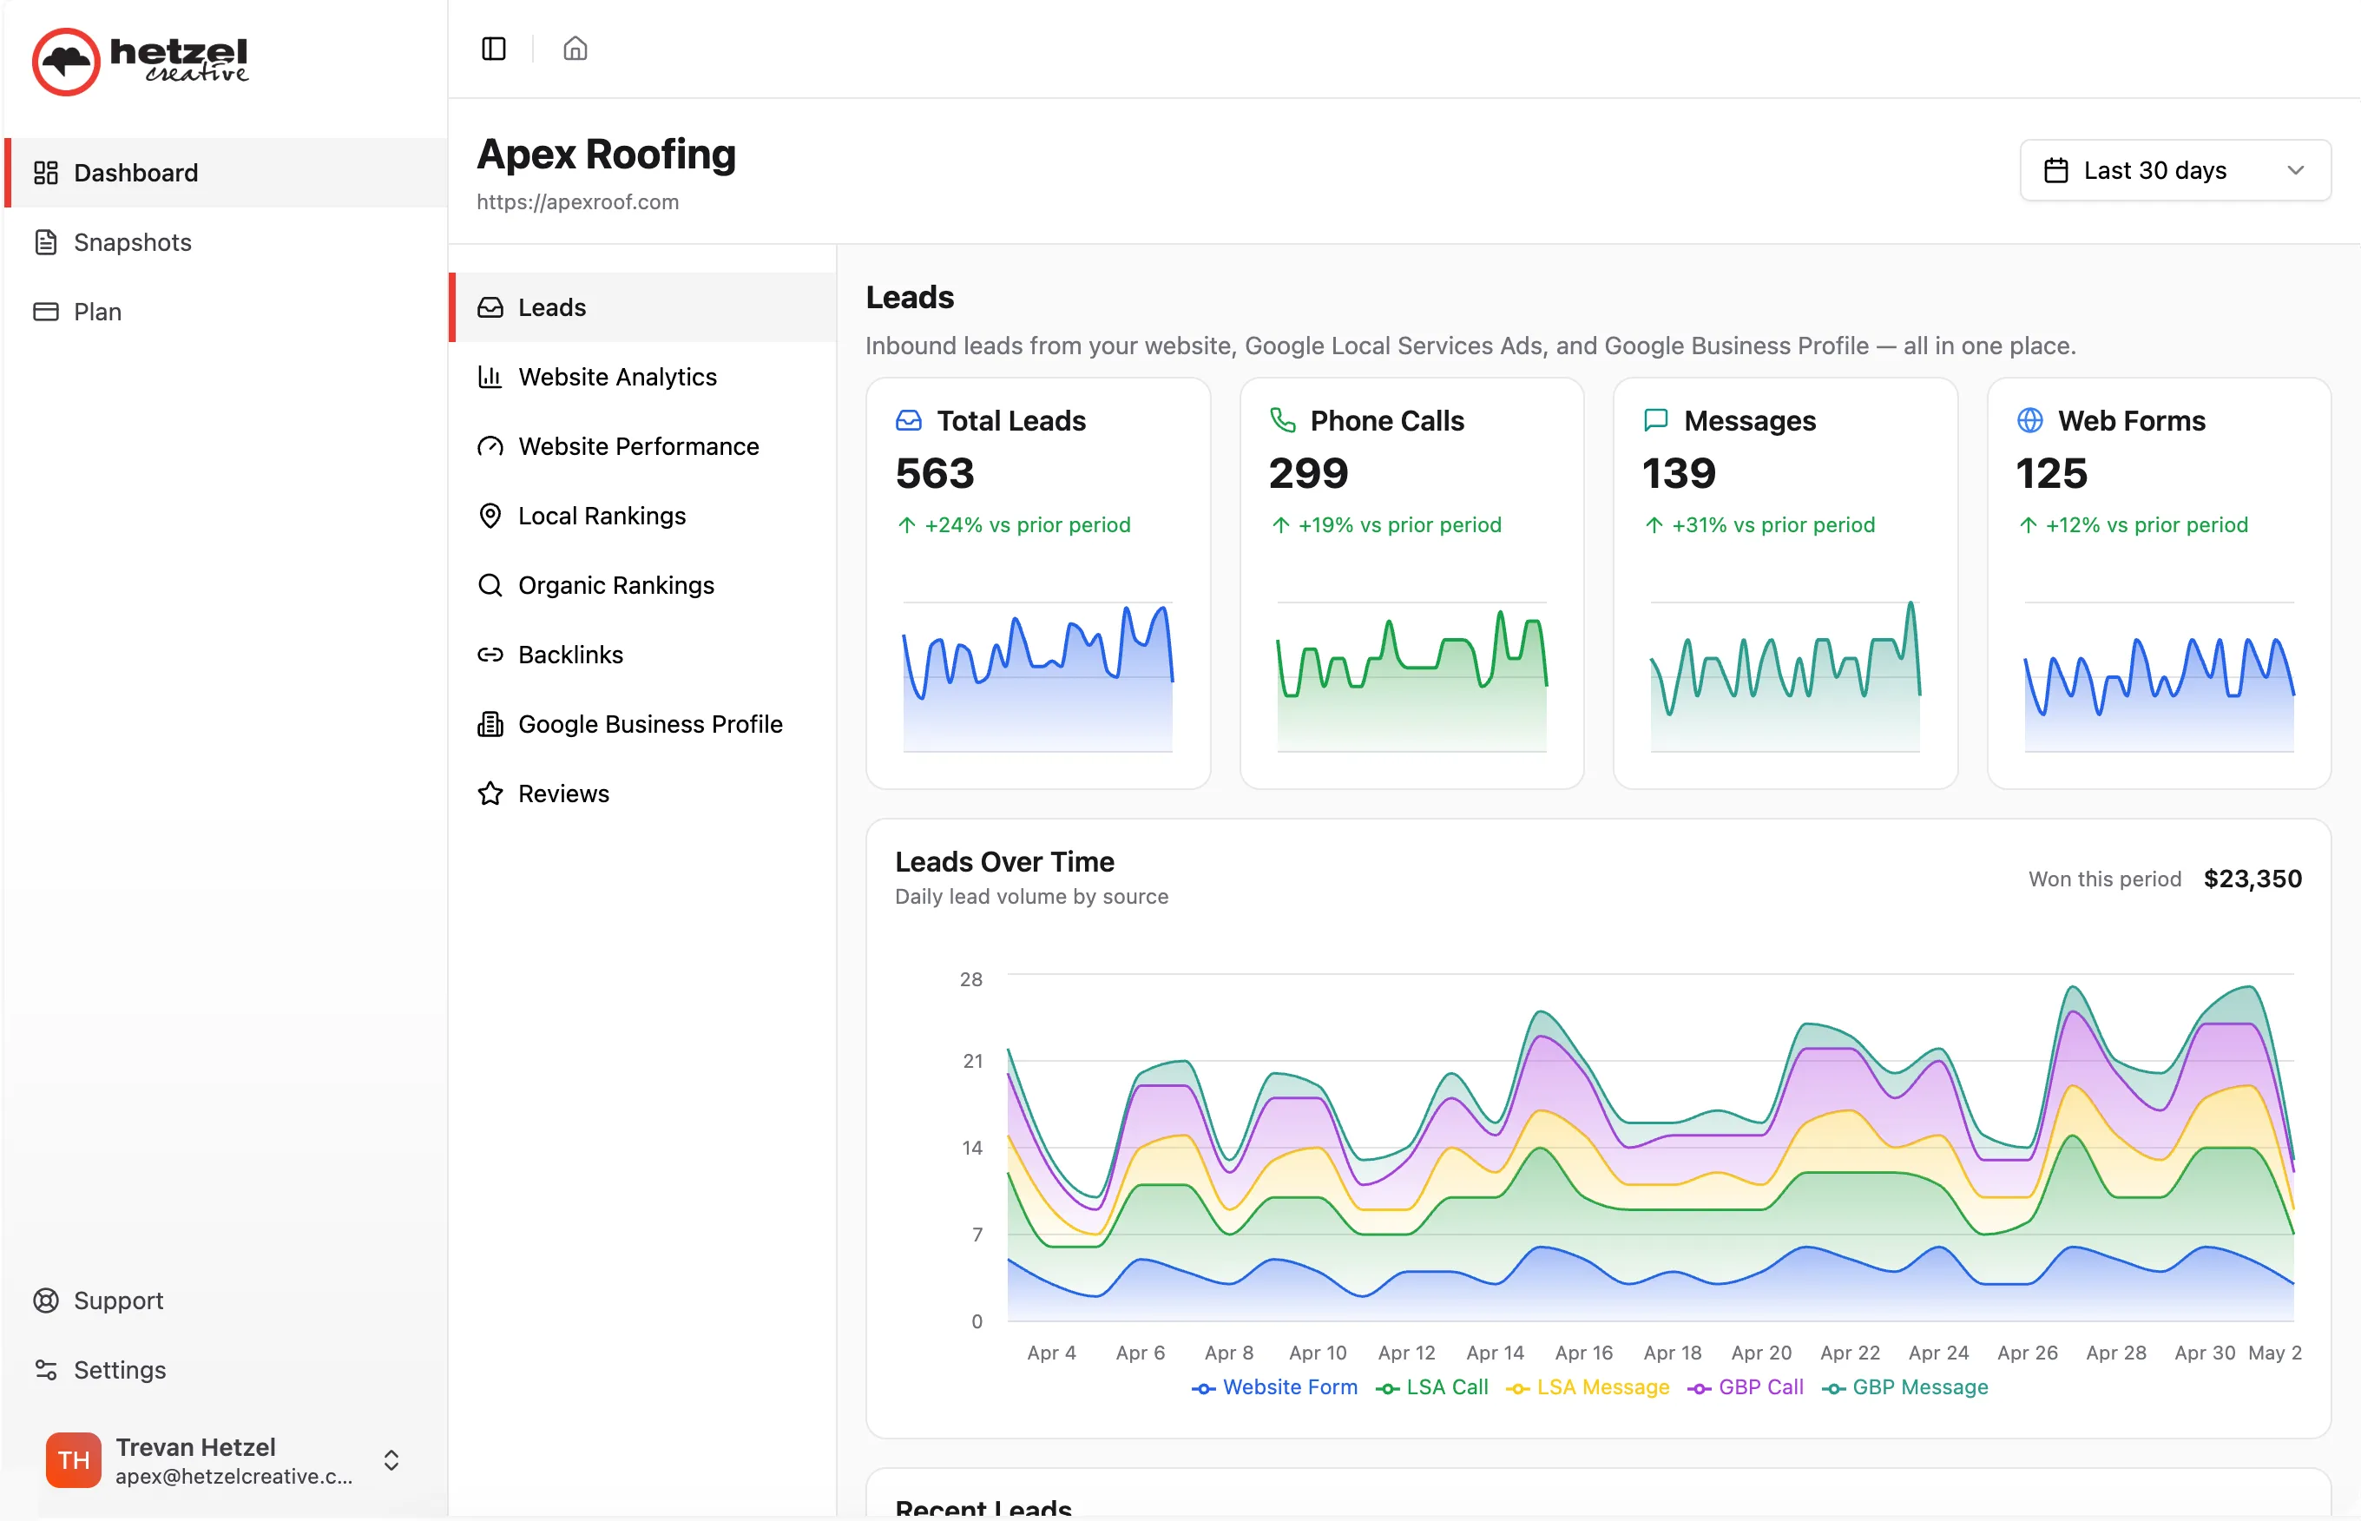Click the Plan card icon
Image resolution: width=2361 pixels, height=1521 pixels.
(45, 311)
